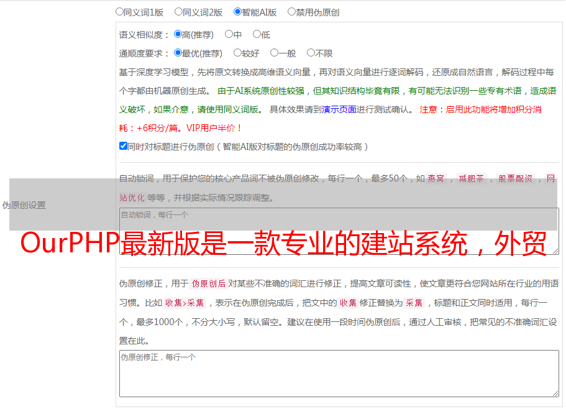Viewport: 566px width, 409px height.
Task: Click the 伪原创修正 textarea
Action: coord(339,374)
